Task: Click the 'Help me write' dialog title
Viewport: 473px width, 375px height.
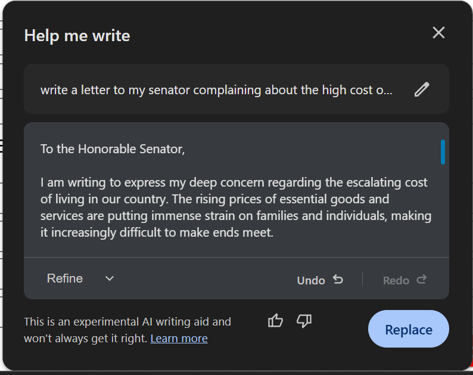Action: [x=77, y=35]
